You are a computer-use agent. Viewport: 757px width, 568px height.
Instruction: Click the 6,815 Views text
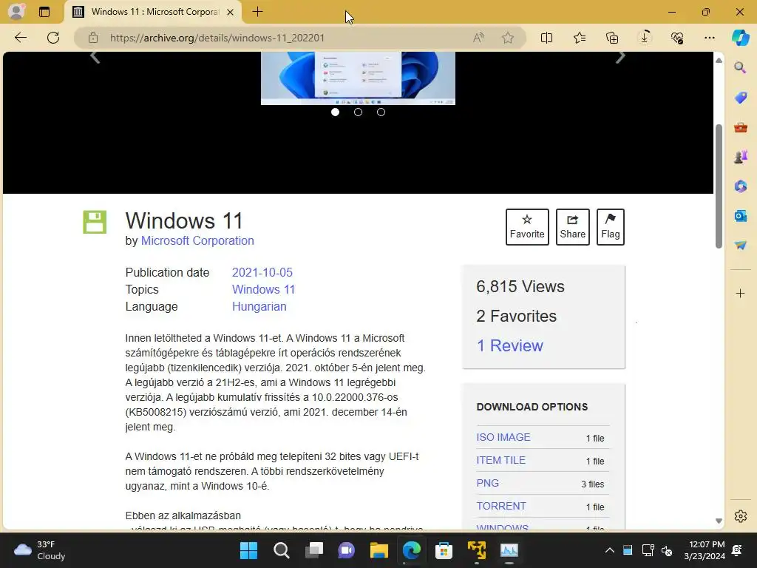(520, 286)
